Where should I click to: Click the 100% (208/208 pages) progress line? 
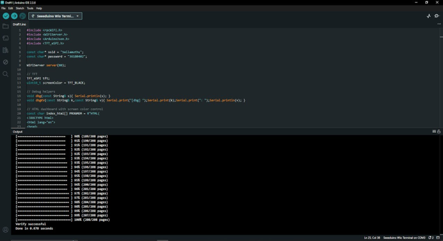(63, 220)
